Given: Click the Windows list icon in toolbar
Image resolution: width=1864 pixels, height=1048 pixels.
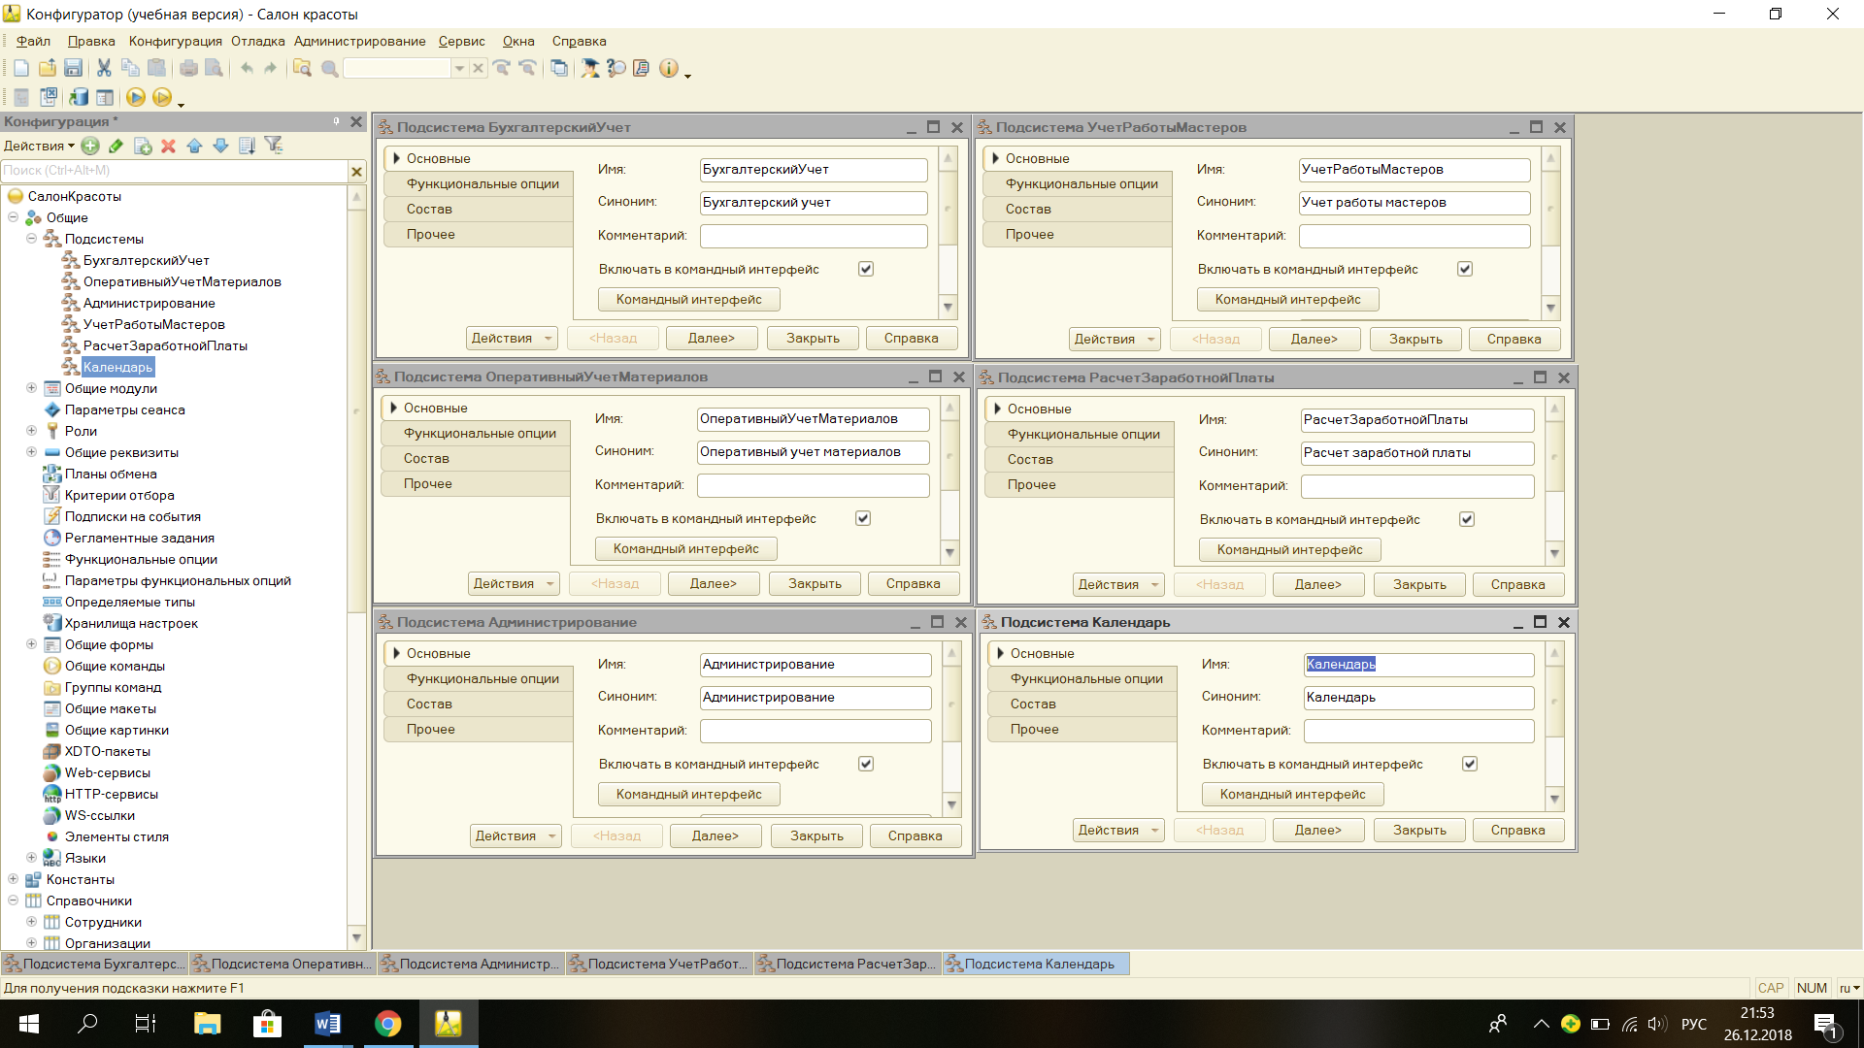Looking at the screenshot, I should [x=559, y=68].
